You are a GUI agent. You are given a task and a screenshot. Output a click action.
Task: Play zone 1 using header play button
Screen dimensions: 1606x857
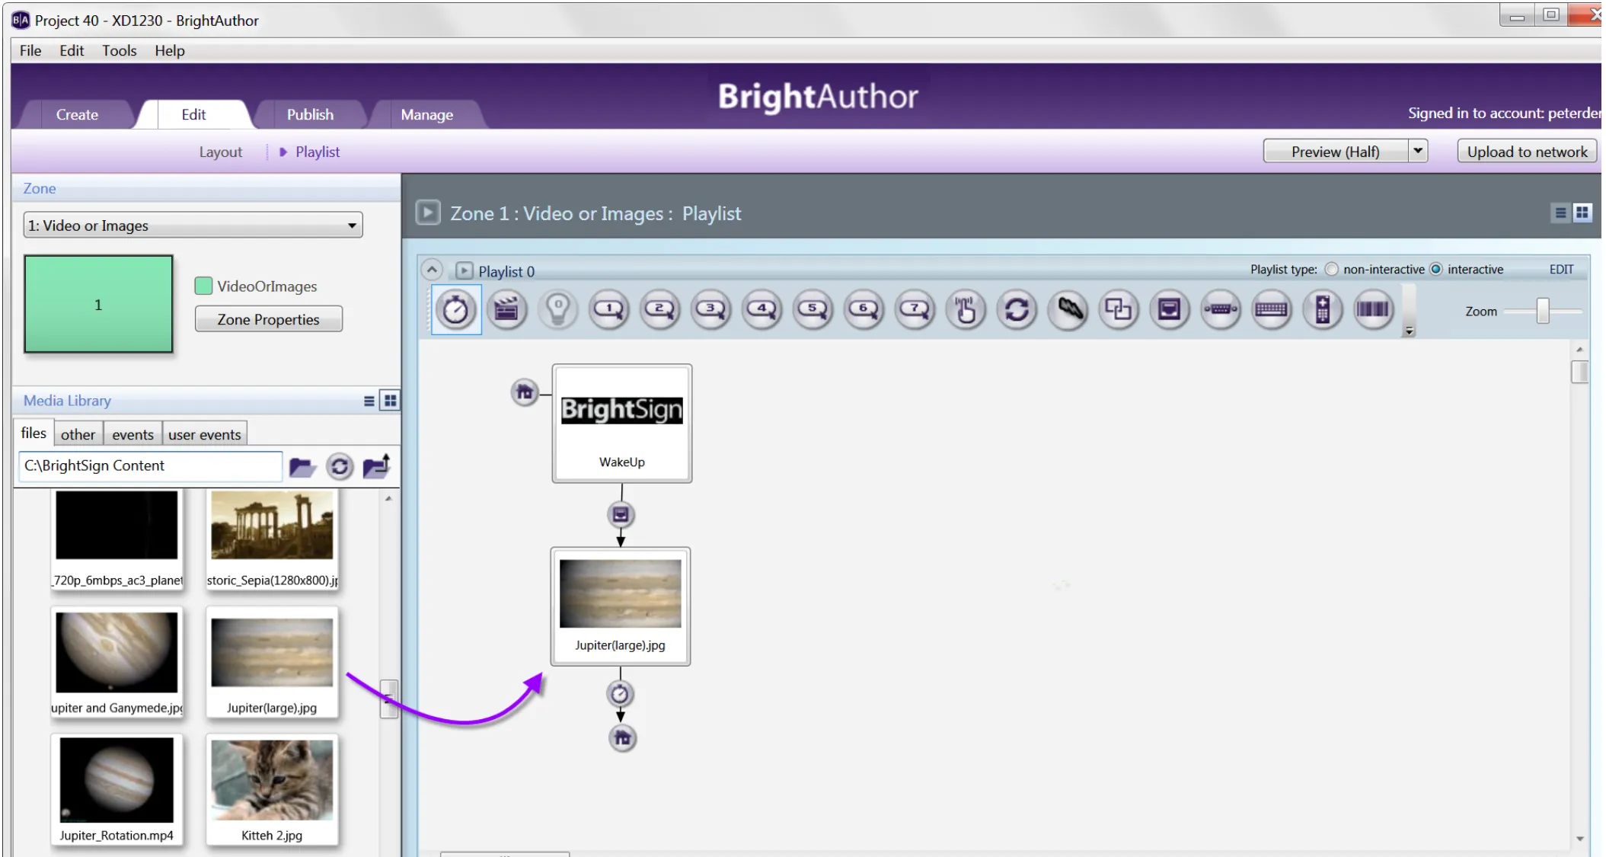coord(428,213)
